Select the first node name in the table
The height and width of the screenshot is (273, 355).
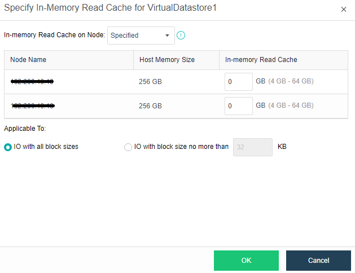point(32,82)
